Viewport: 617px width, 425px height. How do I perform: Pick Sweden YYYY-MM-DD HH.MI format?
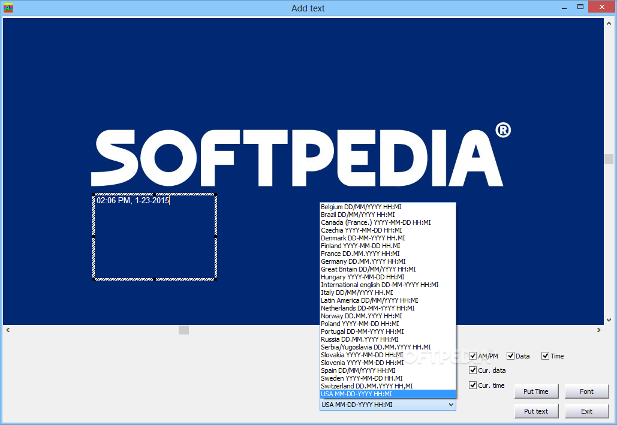point(387,379)
